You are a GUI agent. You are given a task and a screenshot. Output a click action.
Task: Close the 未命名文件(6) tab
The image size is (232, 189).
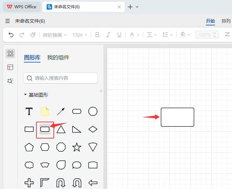tap(119, 7)
